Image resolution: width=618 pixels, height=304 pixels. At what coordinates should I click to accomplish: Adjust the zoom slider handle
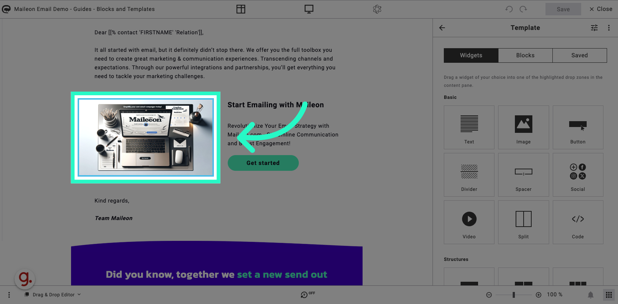click(514, 295)
